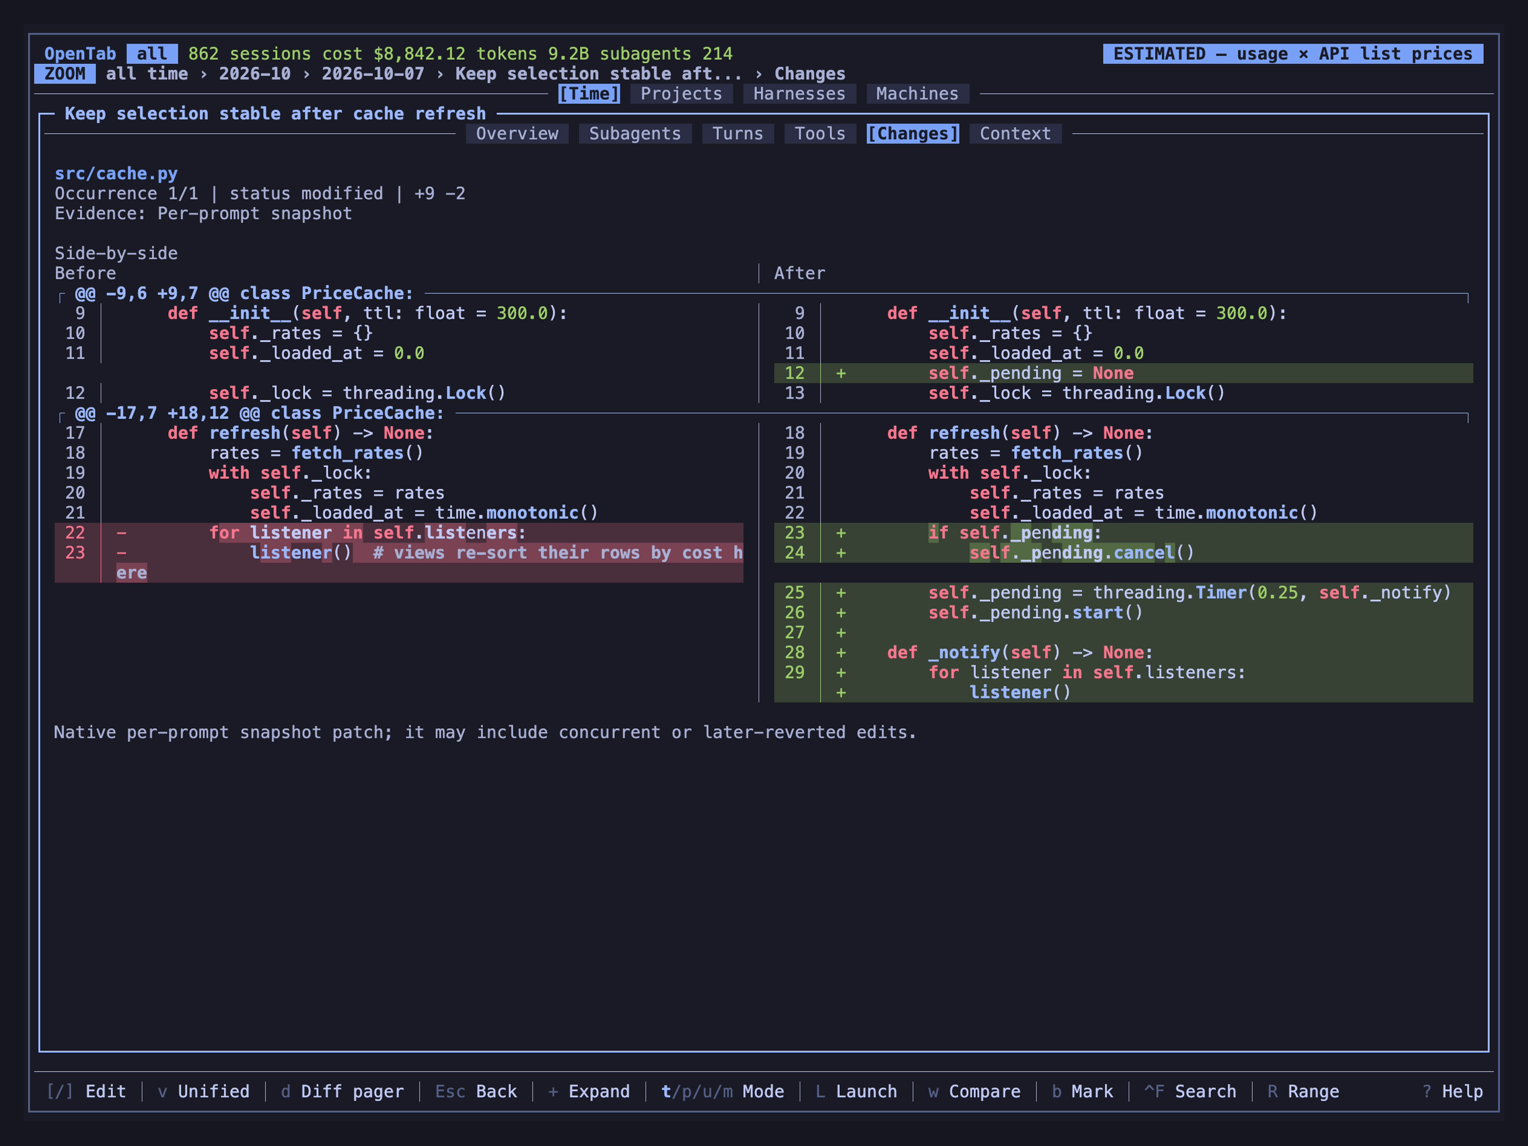Open Search from the footer
Screen dimensions: 1528x1146
pos(1190,1092)
